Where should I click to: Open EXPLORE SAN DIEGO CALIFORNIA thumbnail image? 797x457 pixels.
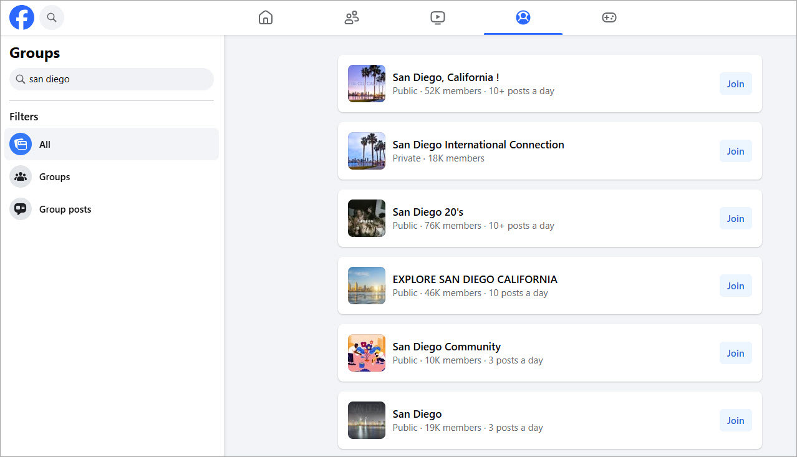[x=367, y=286]
